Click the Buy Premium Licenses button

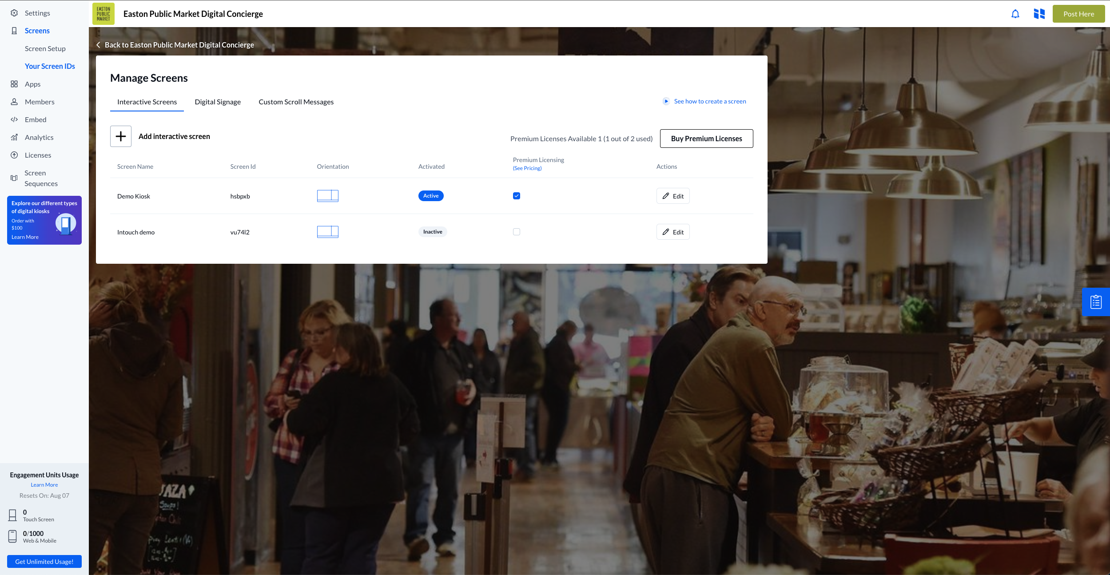coord(706,139)
